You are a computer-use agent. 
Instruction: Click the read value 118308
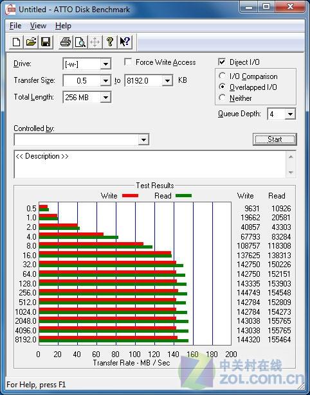coord(279,245)
